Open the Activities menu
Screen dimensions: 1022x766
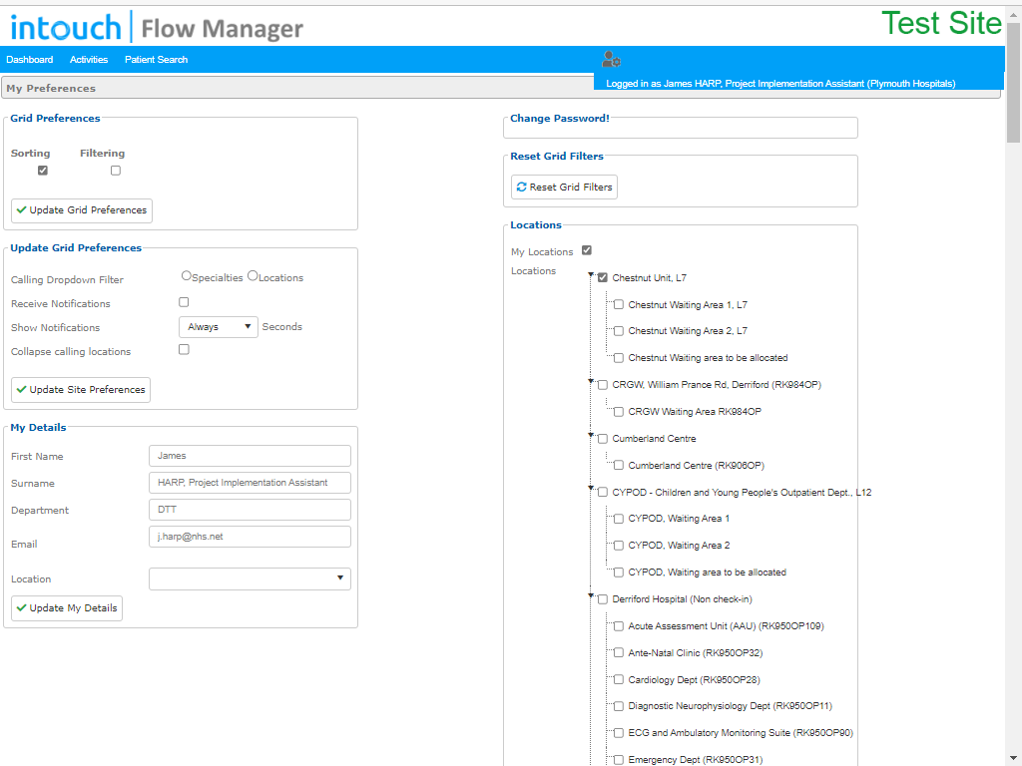pyautogui.click(x=89, y=59)
